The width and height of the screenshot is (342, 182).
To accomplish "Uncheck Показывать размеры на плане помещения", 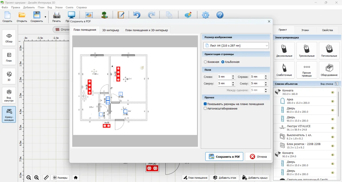I will 205,104.
